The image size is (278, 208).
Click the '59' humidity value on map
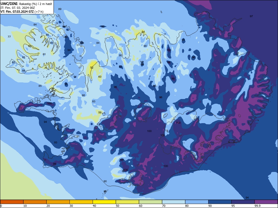pyautogui.click(x=100, y=113)
